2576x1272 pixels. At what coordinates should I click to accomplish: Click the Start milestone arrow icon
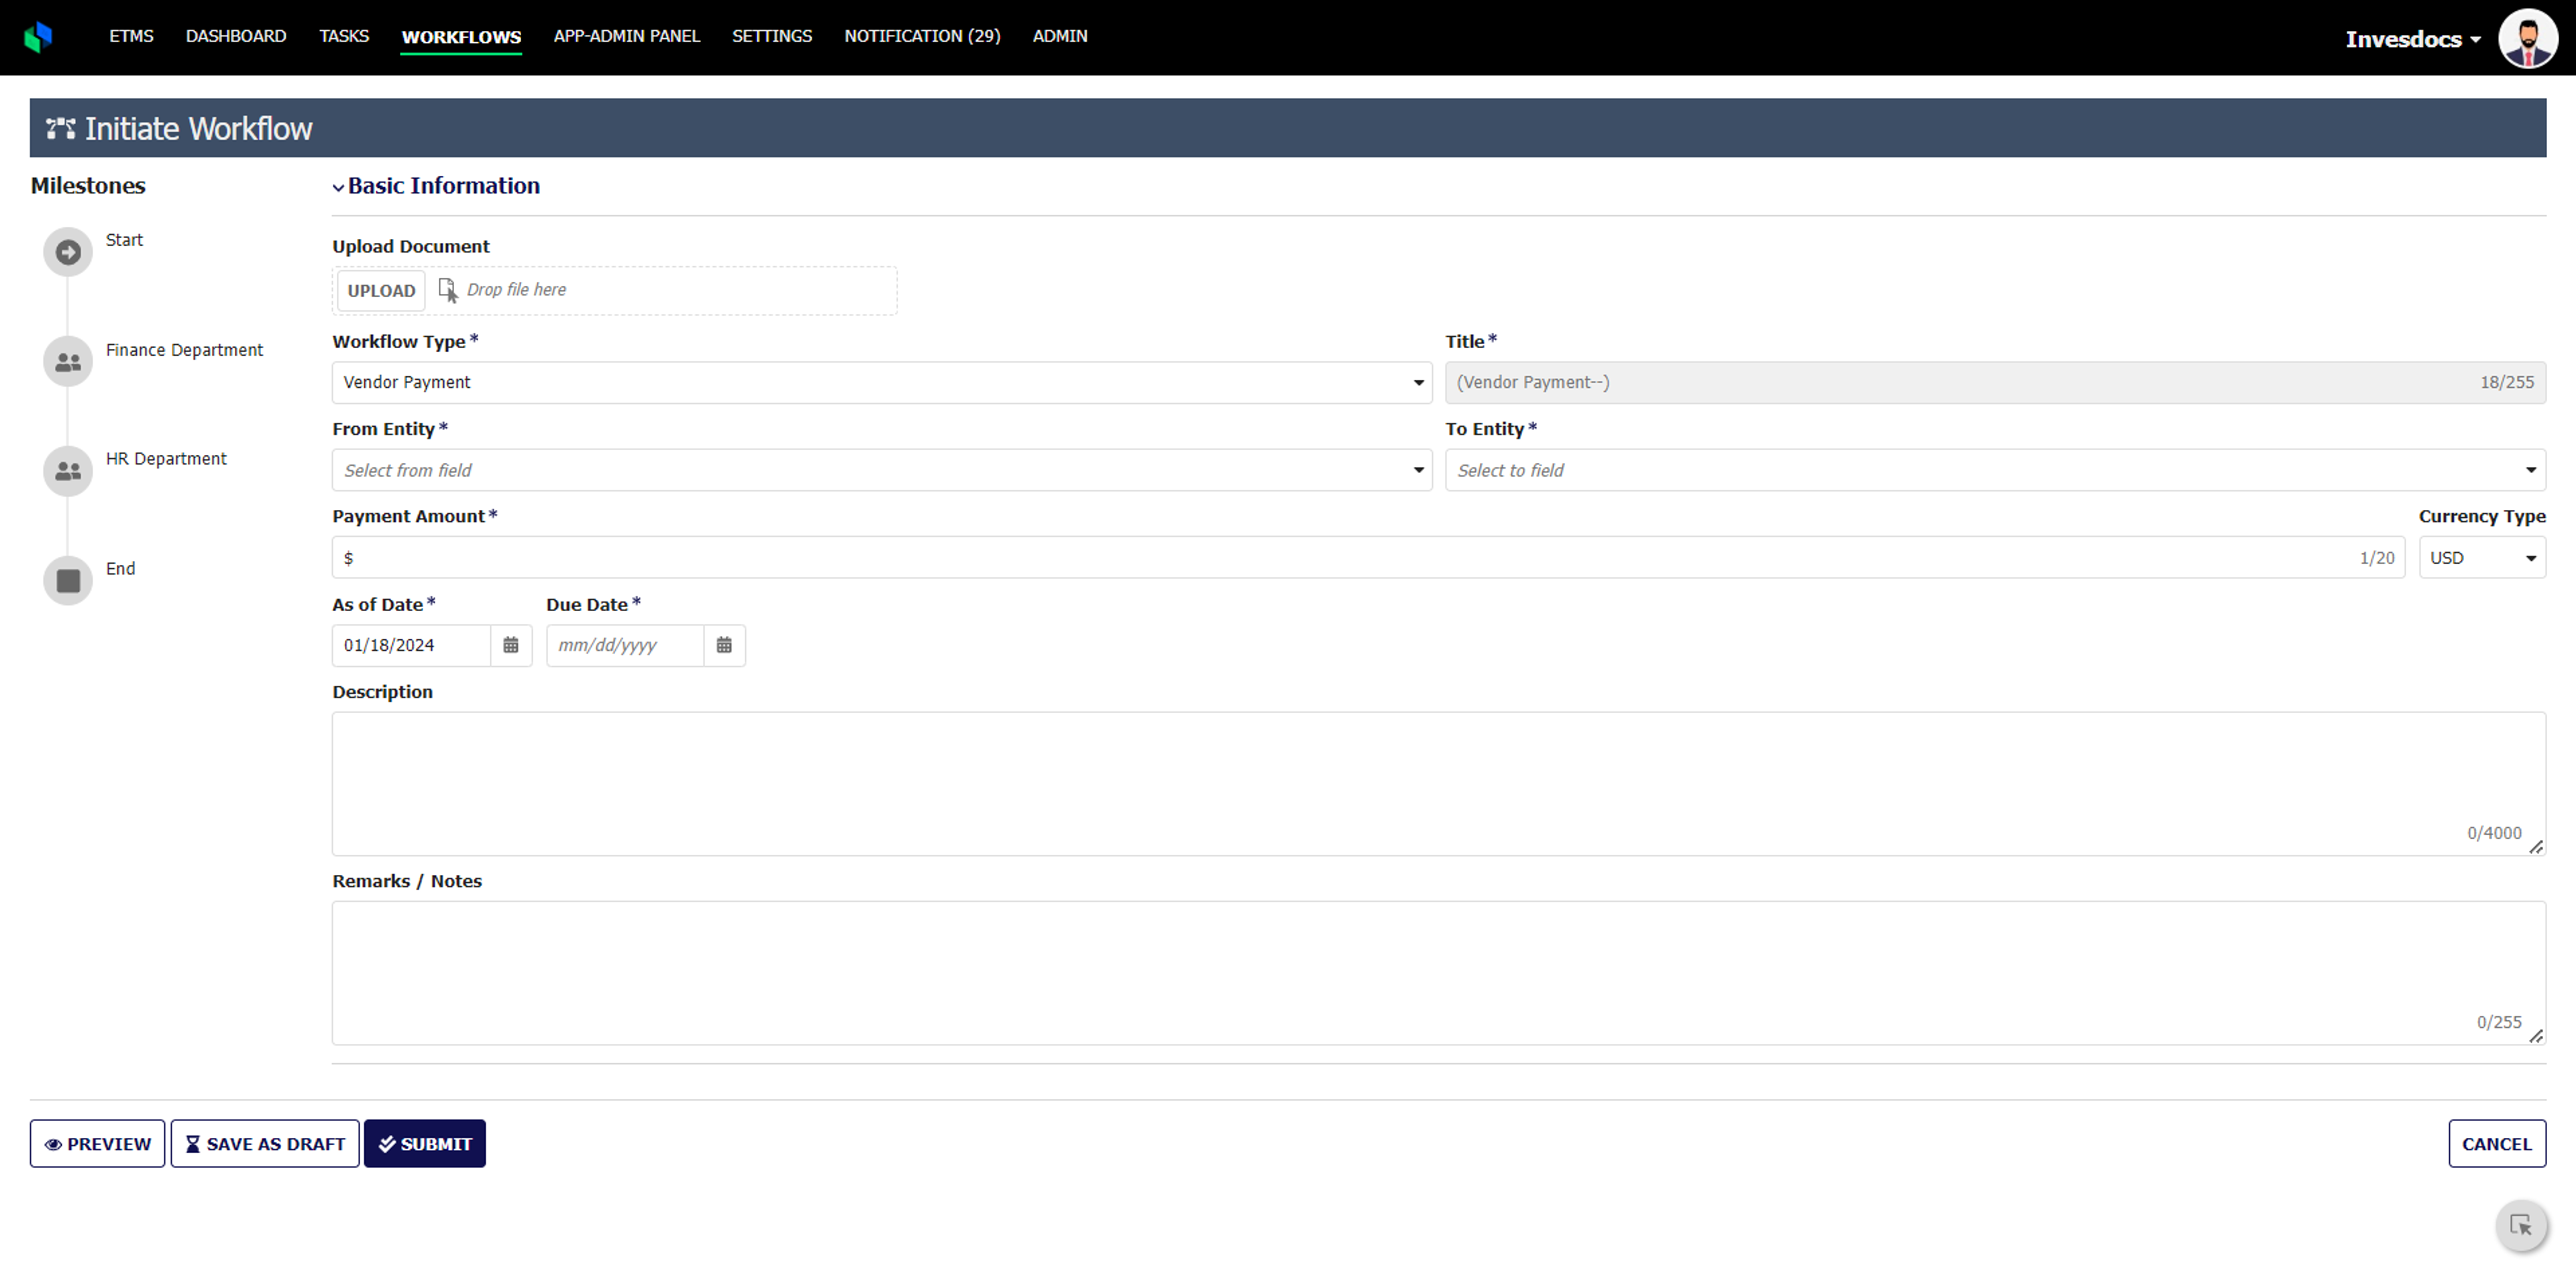coord(68,252)
